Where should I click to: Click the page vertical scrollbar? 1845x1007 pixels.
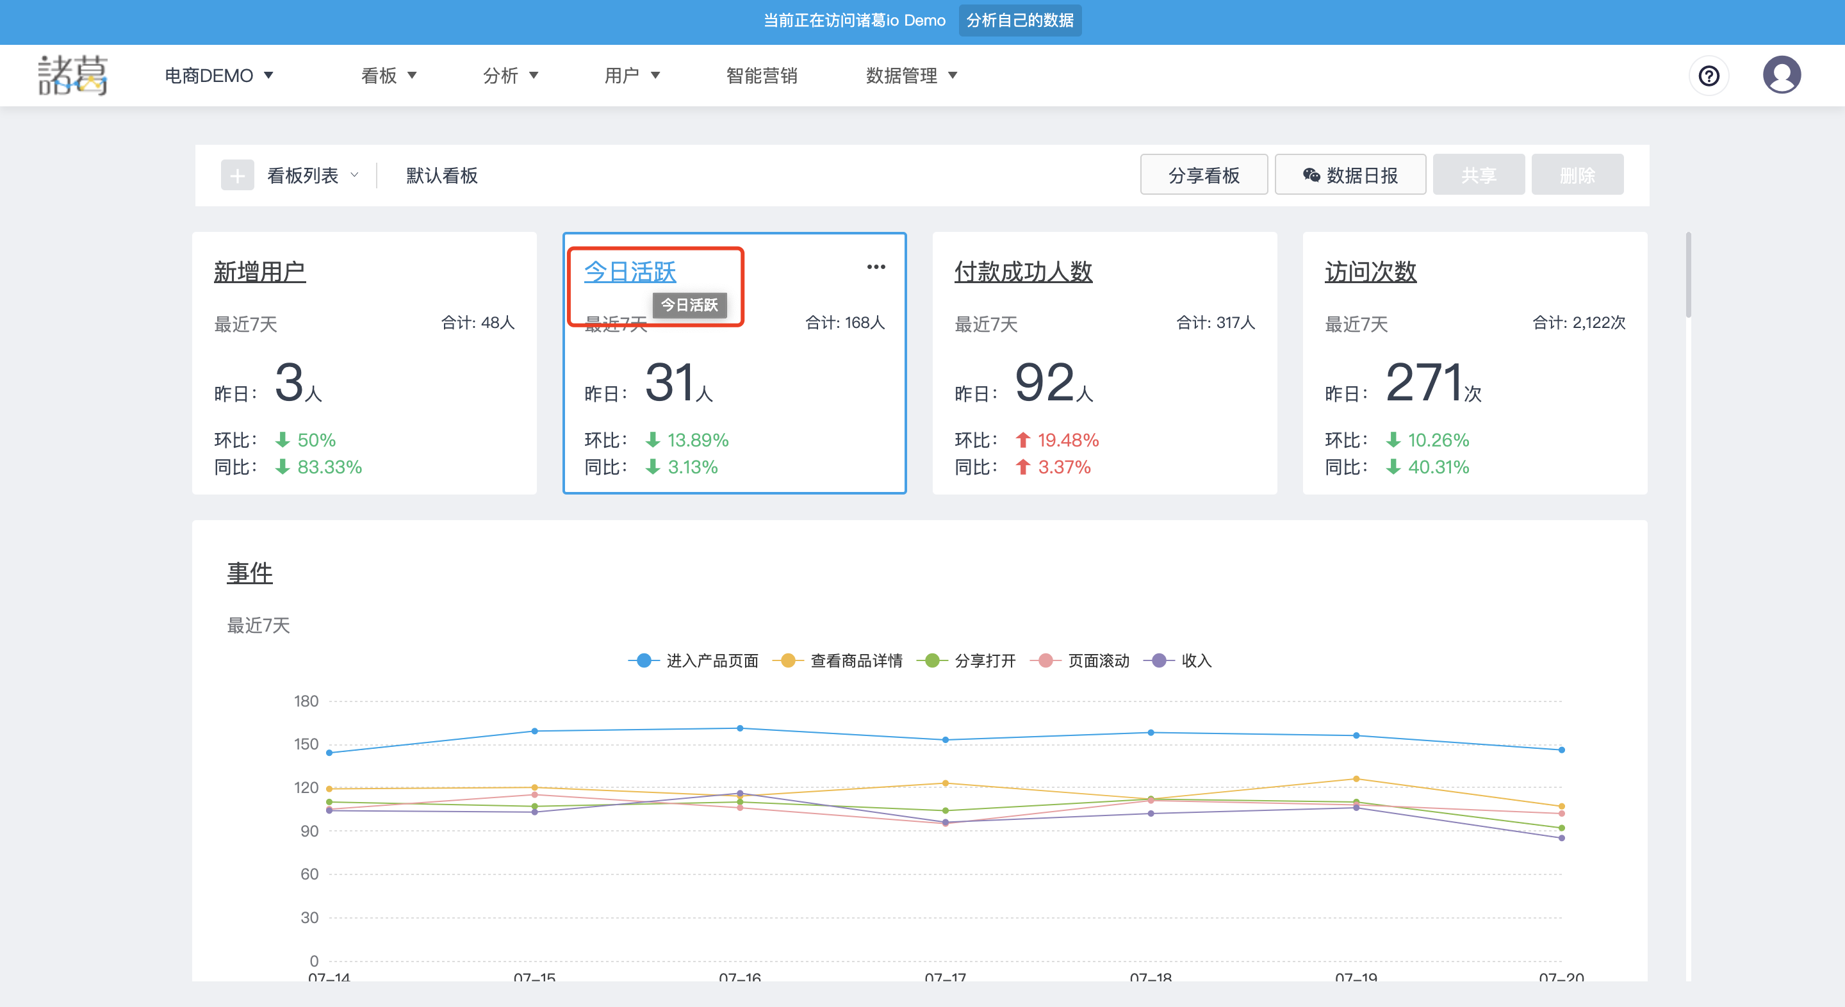tap(1688, 274)
